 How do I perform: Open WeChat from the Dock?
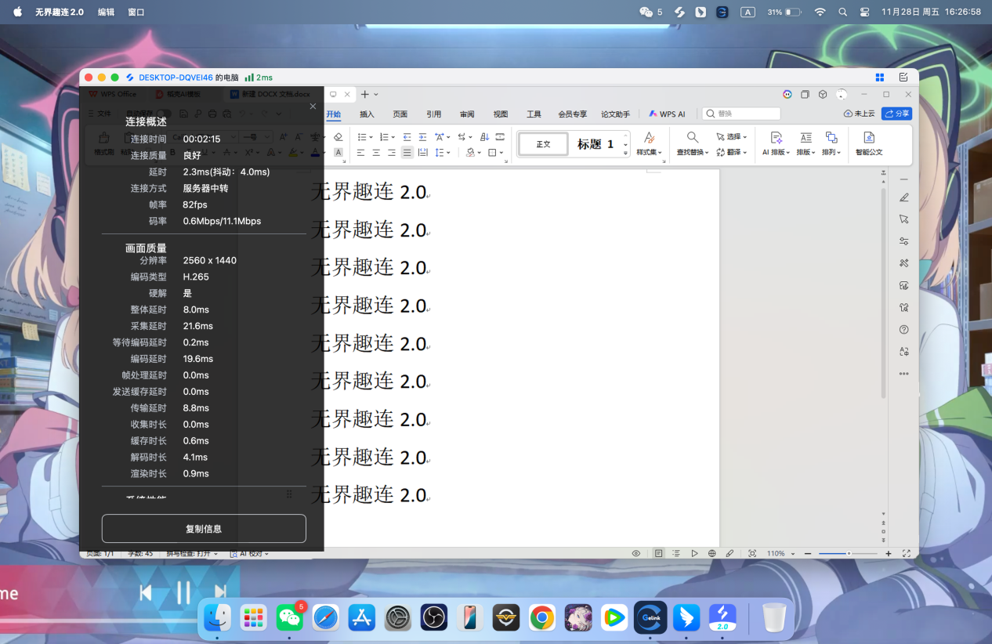(290, 618)
